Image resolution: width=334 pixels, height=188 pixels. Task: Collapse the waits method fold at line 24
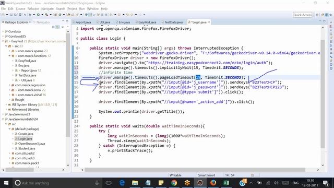pyautogui.click(x=79, y=126)
